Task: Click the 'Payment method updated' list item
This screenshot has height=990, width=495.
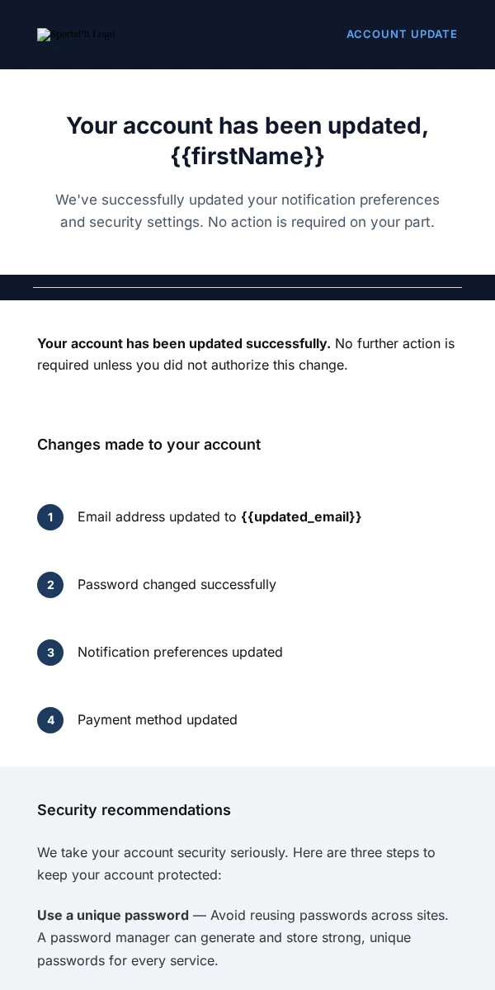Action: [x=158, y=719]
